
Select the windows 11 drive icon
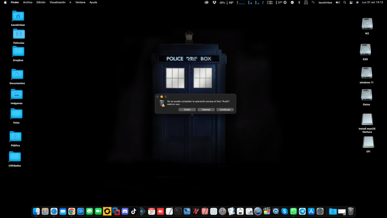point(366,73)
